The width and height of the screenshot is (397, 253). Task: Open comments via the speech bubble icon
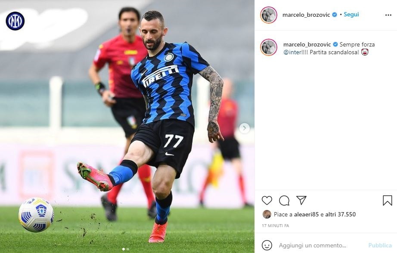(284, 201)
